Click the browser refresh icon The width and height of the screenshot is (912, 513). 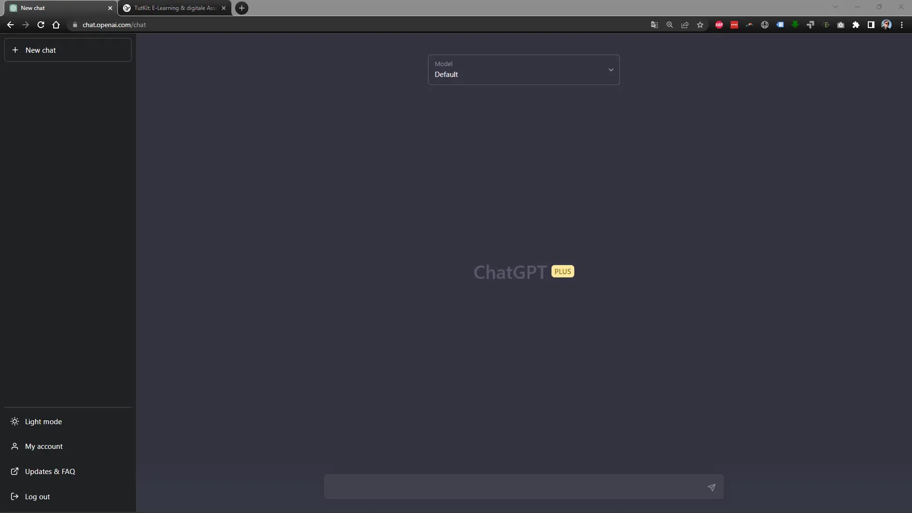click(40, 24)
